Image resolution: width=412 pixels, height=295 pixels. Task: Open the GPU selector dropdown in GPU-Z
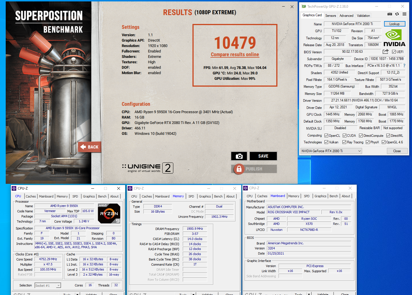(331, 151)
